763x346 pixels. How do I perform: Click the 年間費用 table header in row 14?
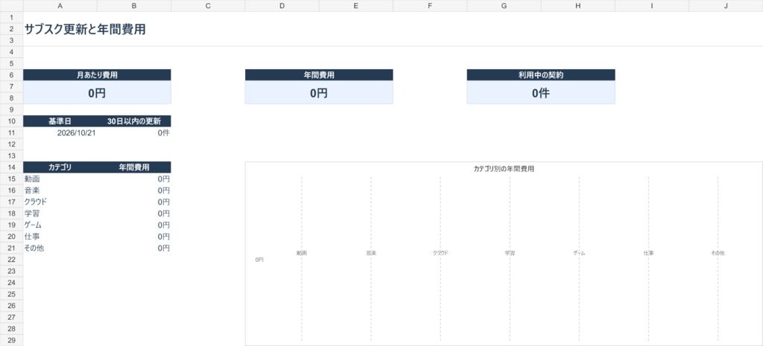[x=134, y=167]
